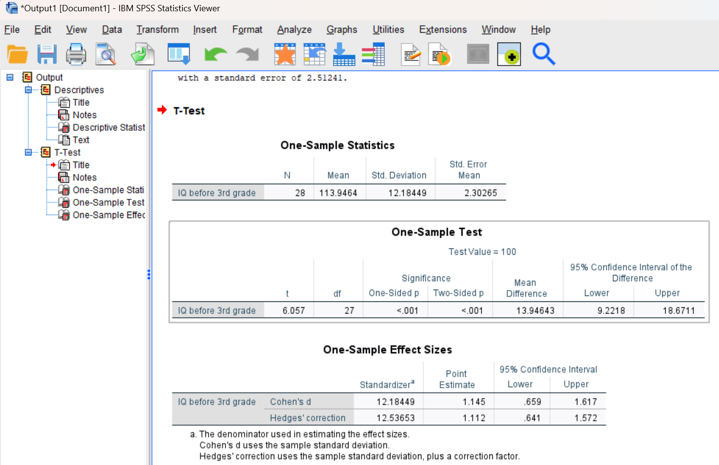719x465 pixels.
Task: Click Cohen's d point estimate 1.145
Action: tap(474, 402)
